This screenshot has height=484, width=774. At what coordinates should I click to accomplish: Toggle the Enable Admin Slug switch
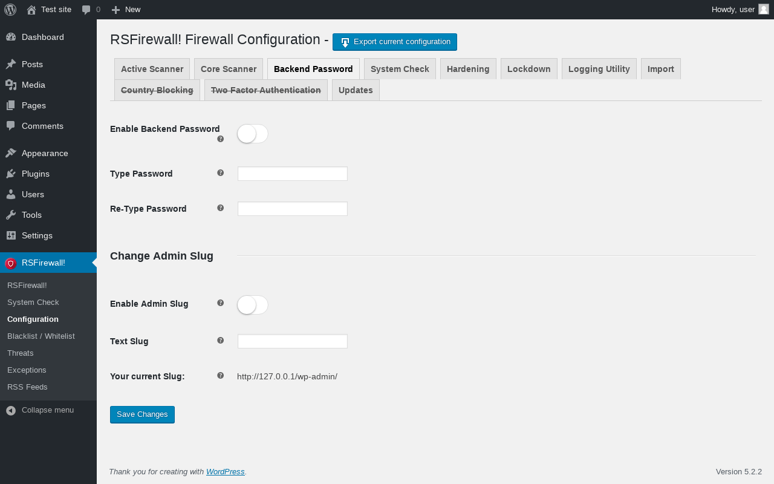point(253,305)
